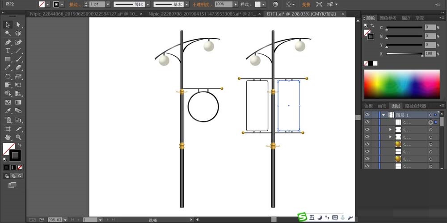447x223 pixels.
Task: Toggle visibility of first sublayer under 图层 1
Action: tap(367, 122)
